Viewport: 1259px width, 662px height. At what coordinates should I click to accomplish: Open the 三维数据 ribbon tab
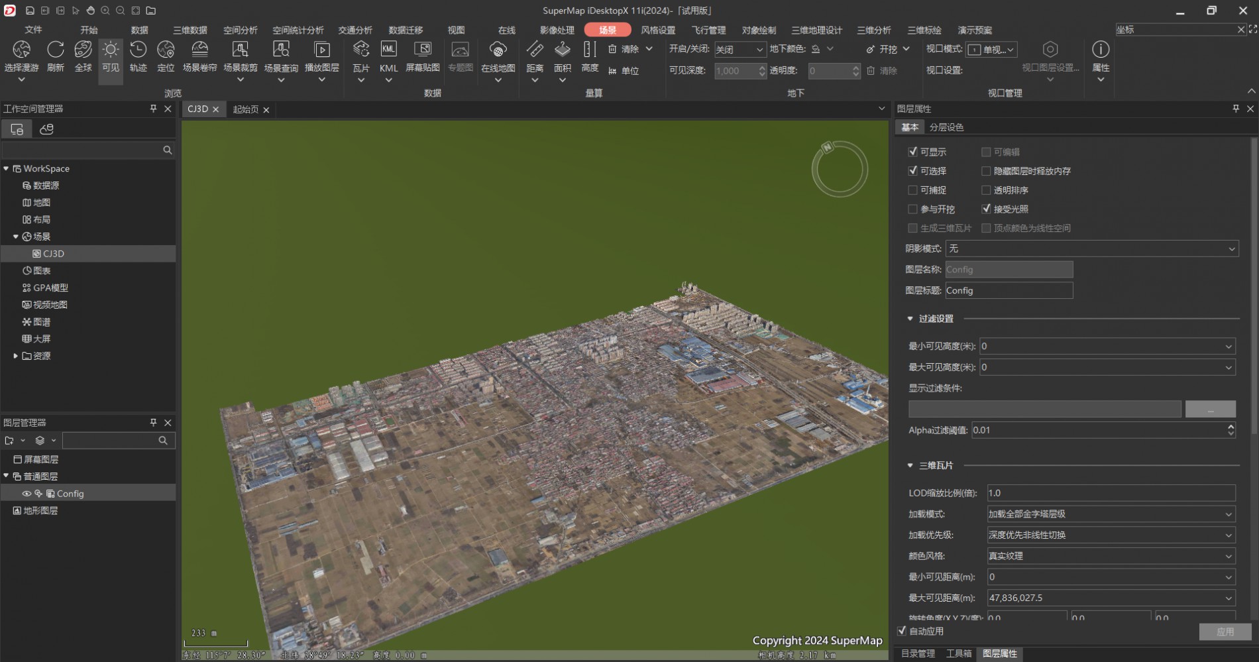(x=190, y=30)
